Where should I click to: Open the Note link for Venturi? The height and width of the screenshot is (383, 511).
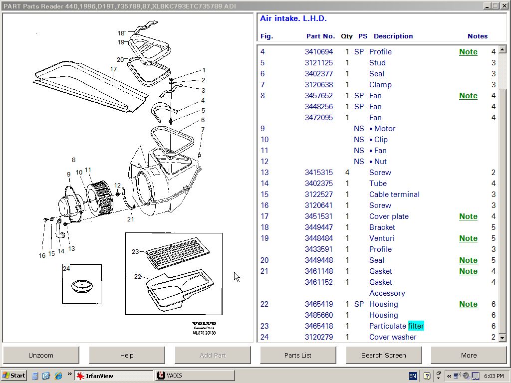468,238
